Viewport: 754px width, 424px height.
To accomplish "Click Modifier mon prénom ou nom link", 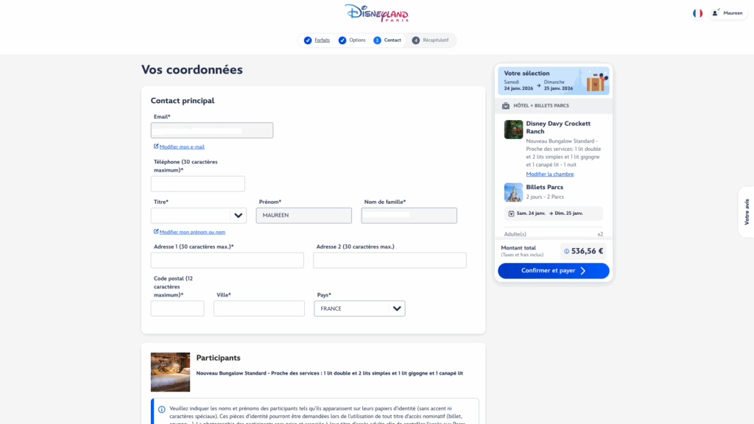I will coord(192,232).
